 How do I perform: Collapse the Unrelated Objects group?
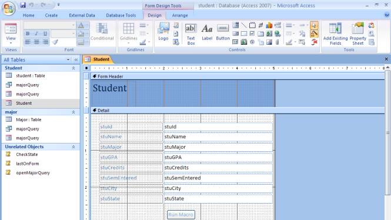coord(73,147)
